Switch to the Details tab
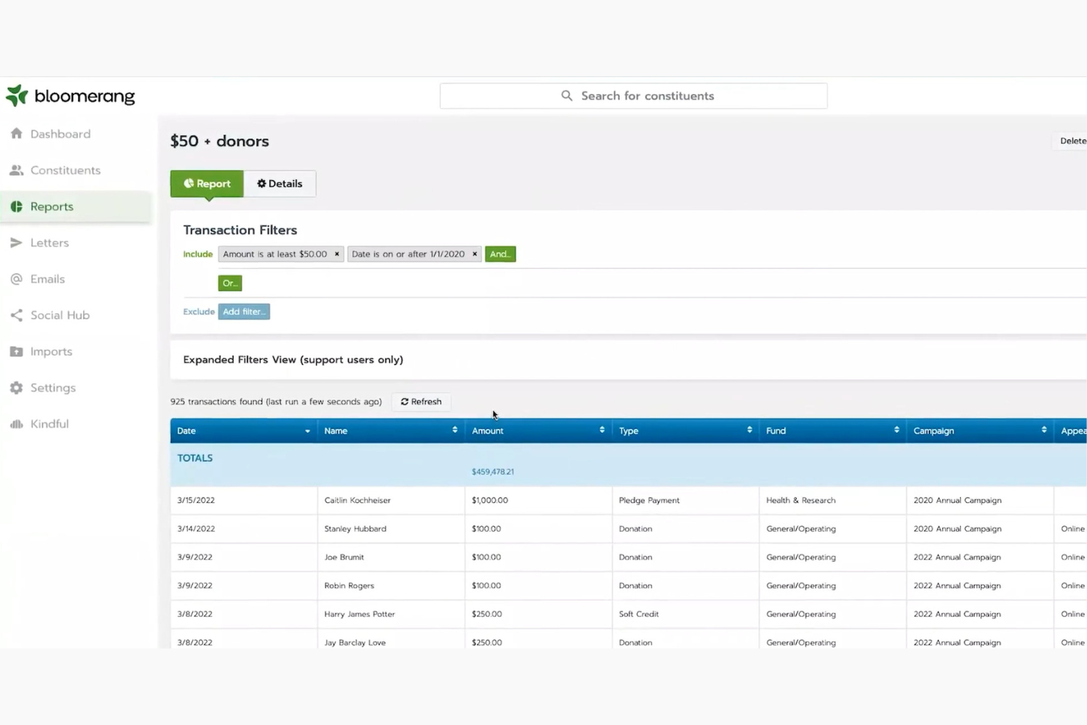This screenshot has height=725, width=1087. tap(280, 184)
